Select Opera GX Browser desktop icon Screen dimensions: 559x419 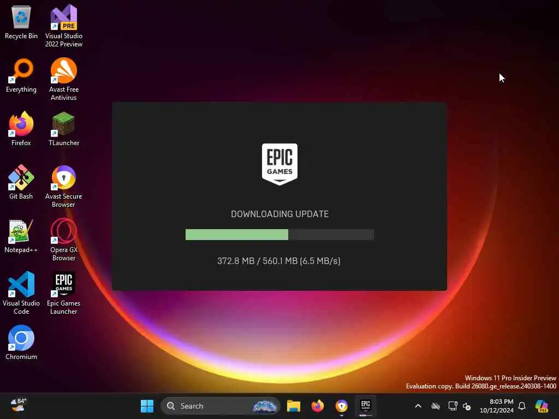(64, 240)
